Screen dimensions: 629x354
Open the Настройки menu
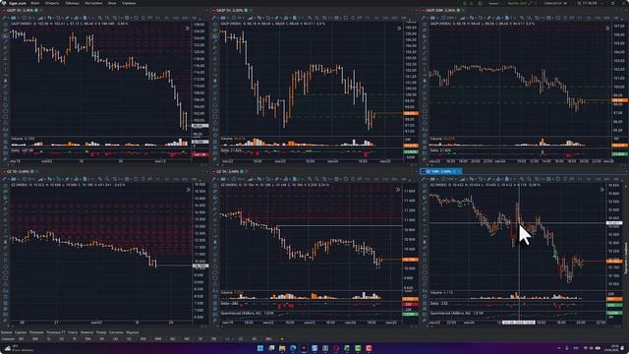(x=93, y=3)
